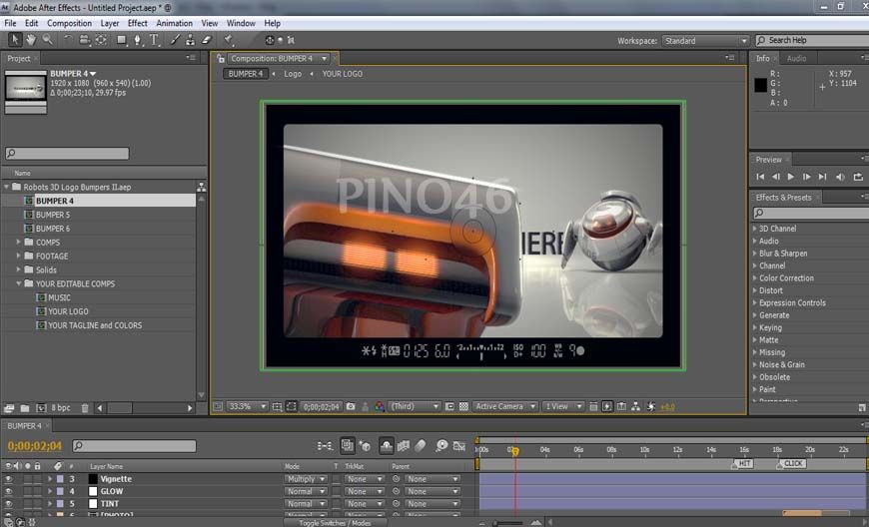The height and width of the screenshot is (527, 869).
Task: Expand the Color Correction effects category
Action: [x=755, y=277]
